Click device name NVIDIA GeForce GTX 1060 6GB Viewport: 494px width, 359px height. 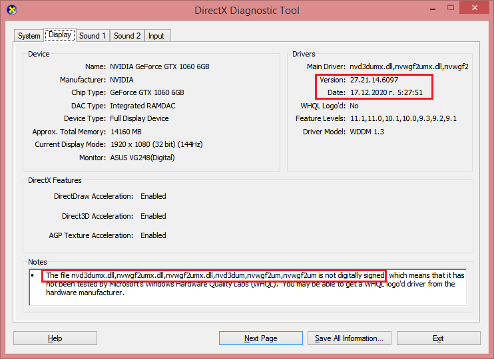pos(160,66)
